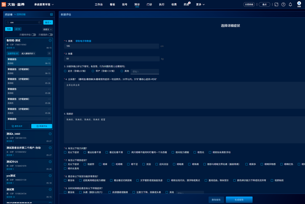The height and width of the screenshot is (204, 305).
Task: Open the fullscreen toggle icon in header
Action: (276, 5)
